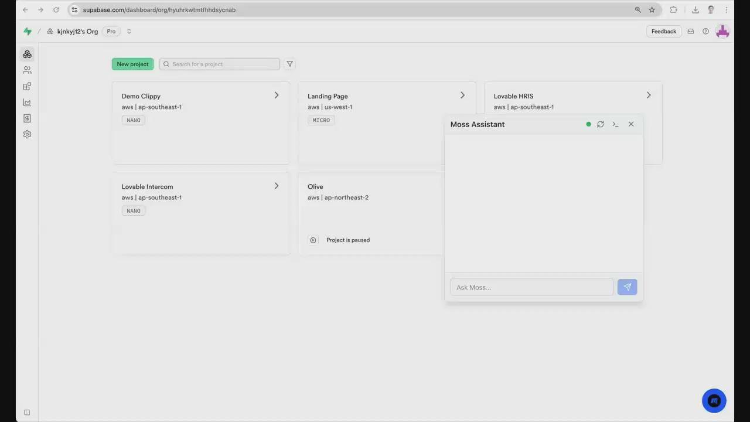Open the Lovable HRIS project title
The width and height of the screenshot is (750, 422).
point(513,96)
